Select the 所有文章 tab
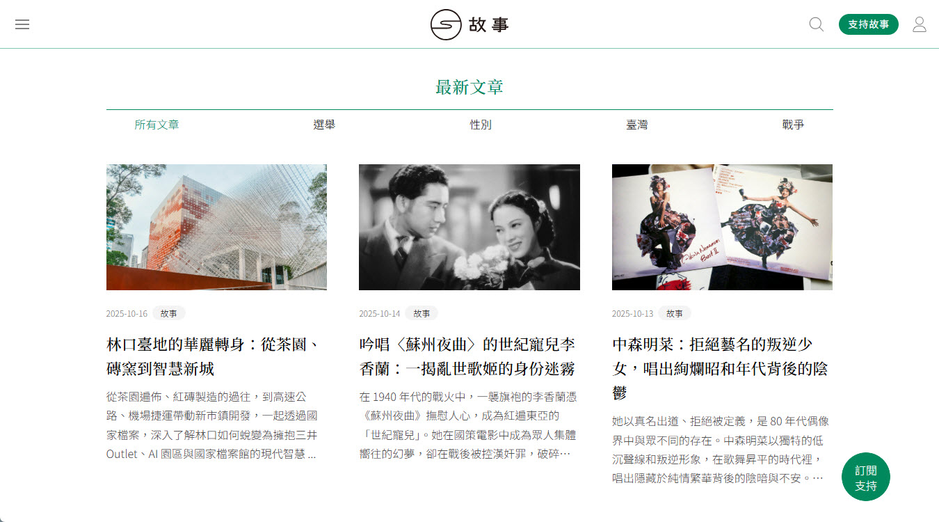The width and height of the screenshot is (939, 522). pyautogui.click(x=157, y=125)
